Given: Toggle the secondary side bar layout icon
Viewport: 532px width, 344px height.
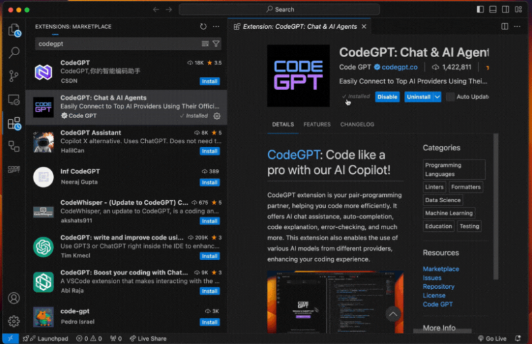Looking at the screenshot, I should (506, 9).
